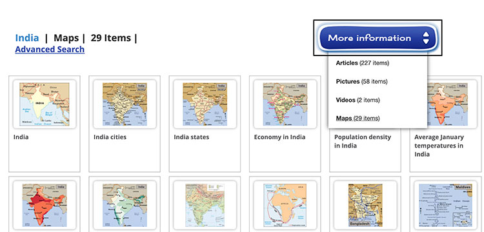Open the More information dropdown
The height and width of the screenshot is (232, 484).
coord(378,38)
